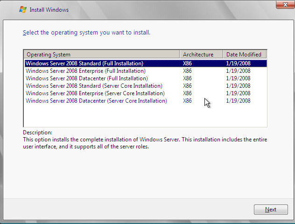
Task: Select Windows Server 2008 Standard (Server Core Installation)
Action: pyautogui.click(x=146, y=86)
